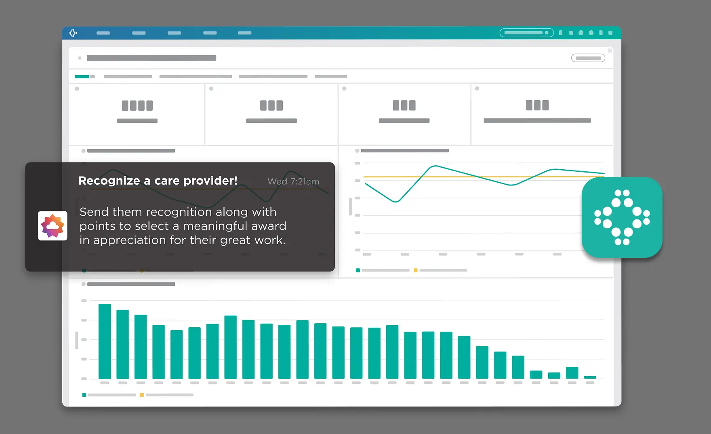Click the magnifier icon inside the search field

547,33
